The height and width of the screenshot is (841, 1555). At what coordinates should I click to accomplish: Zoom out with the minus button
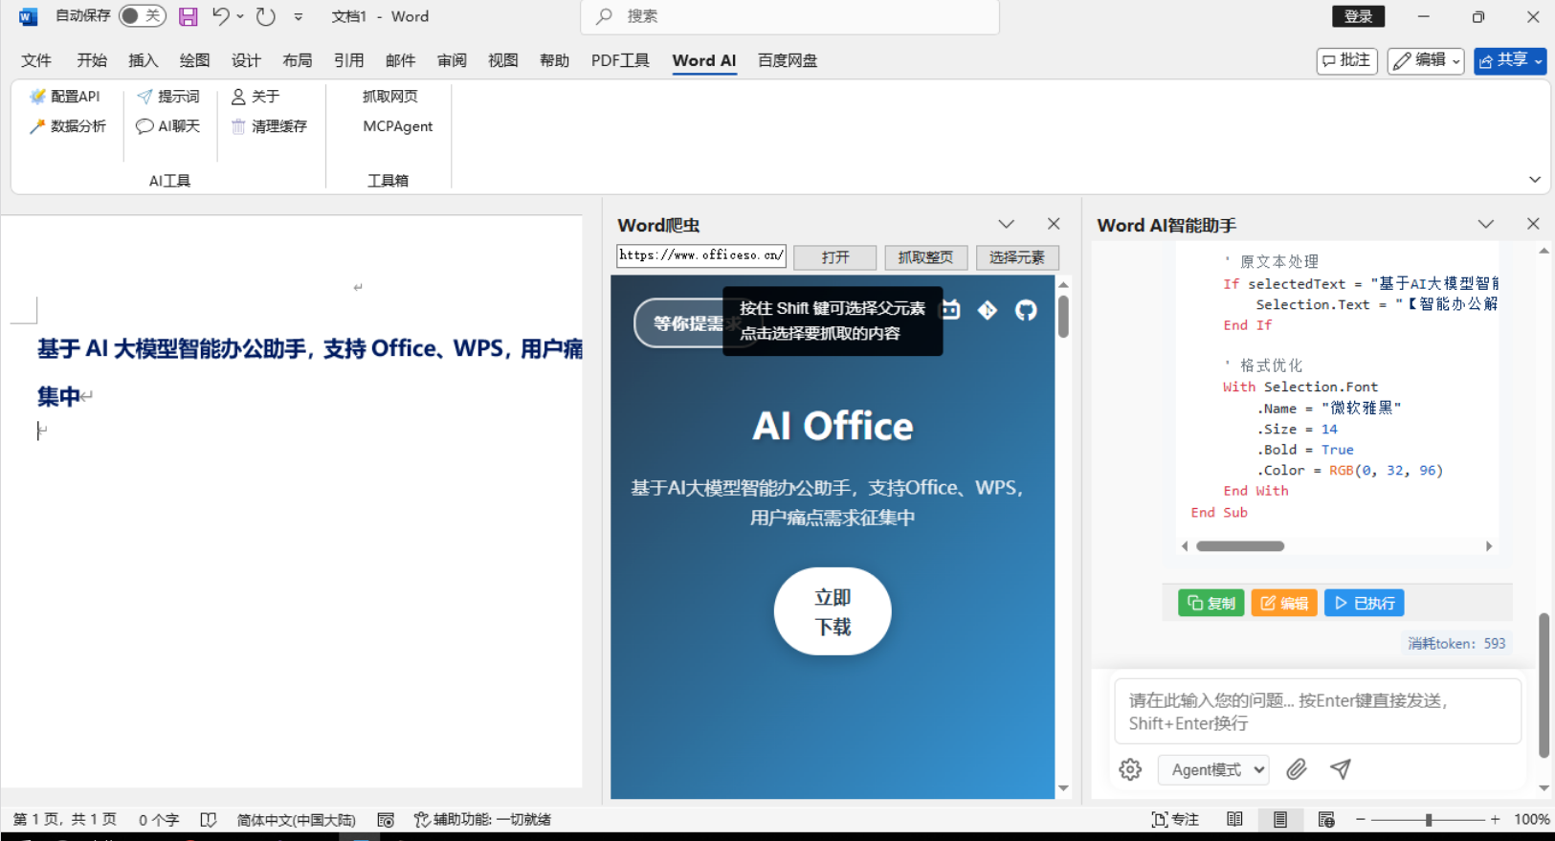[x=1361, y=820]
